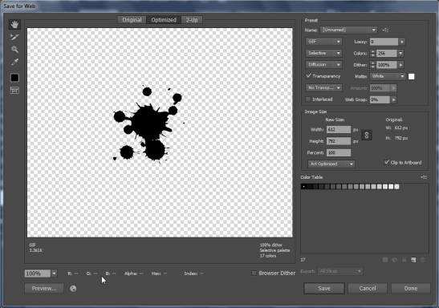Toggle slices visibility icon
This screenshot has height=308, width=439.
pos(14,90)
